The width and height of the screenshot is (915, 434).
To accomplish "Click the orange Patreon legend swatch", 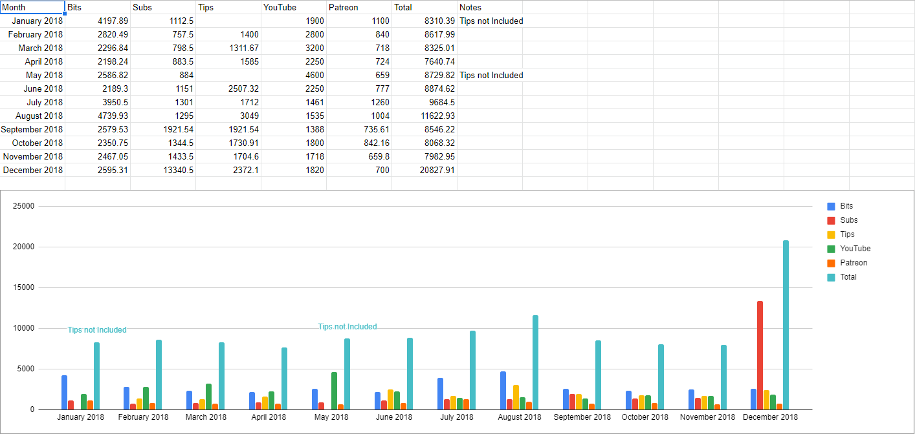I will coord(831,263).
